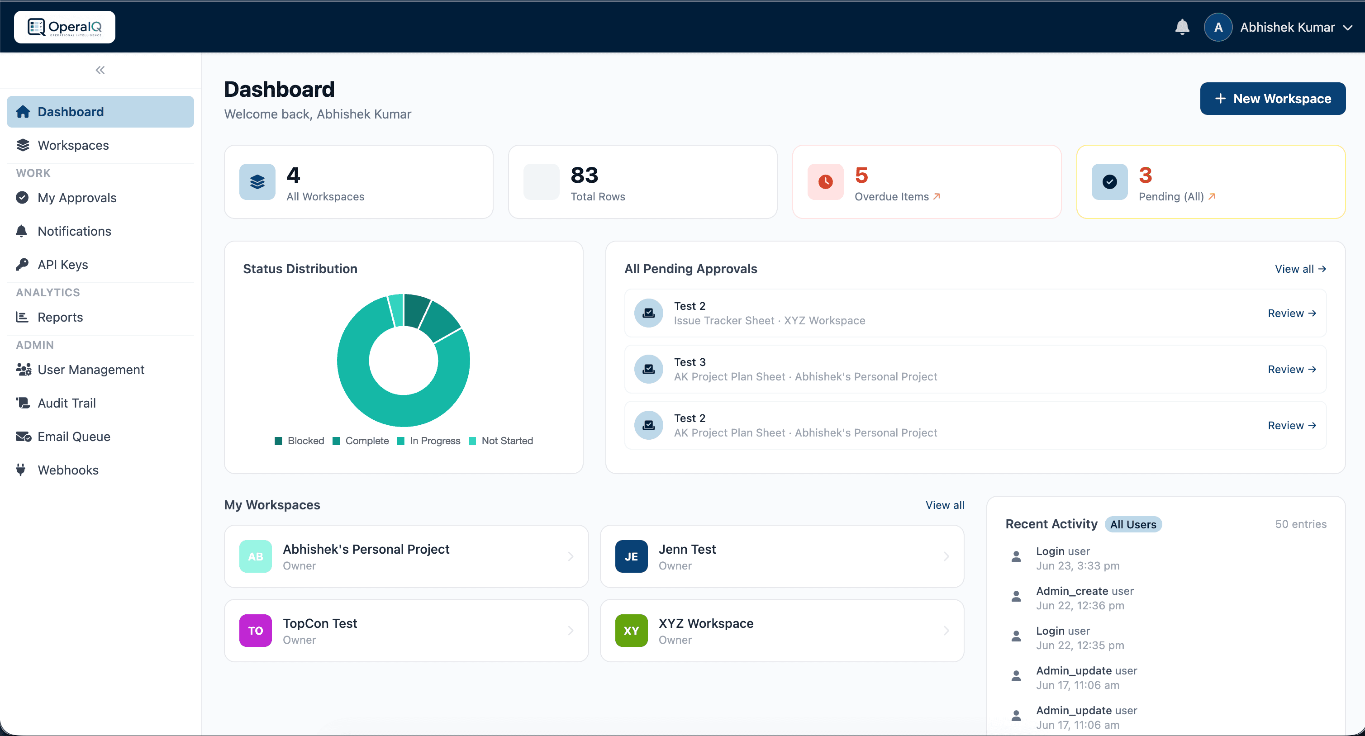1365x736 pixels.
Task: Click the Pending (All) checkmark card icon
Action: click(1109, 182)
